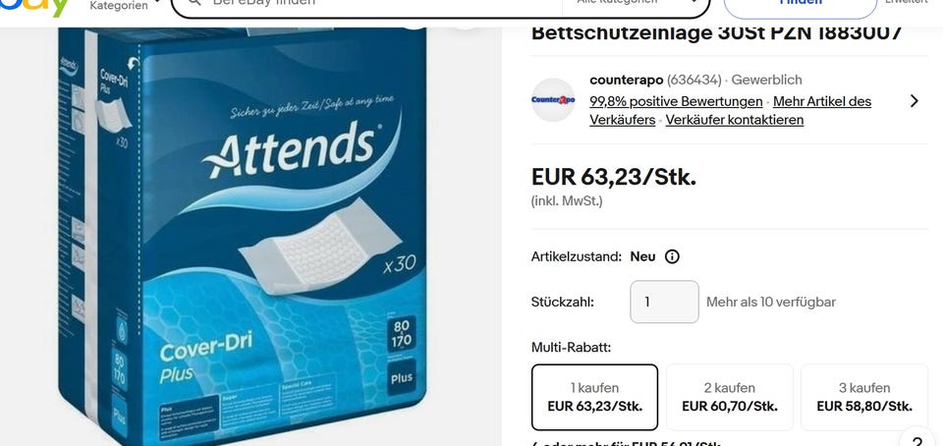Screen dimensions: 943x446
Task: Click the Attends Cover-Dri product image
Action: (243, 237)
